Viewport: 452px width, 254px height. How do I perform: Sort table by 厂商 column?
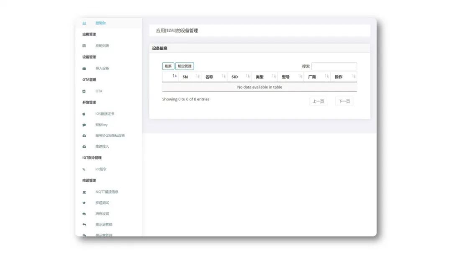317,77
